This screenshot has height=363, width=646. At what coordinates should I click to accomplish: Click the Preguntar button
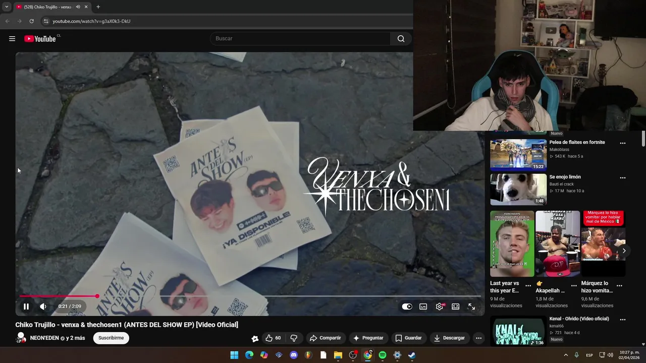click(x=368, y=338)
